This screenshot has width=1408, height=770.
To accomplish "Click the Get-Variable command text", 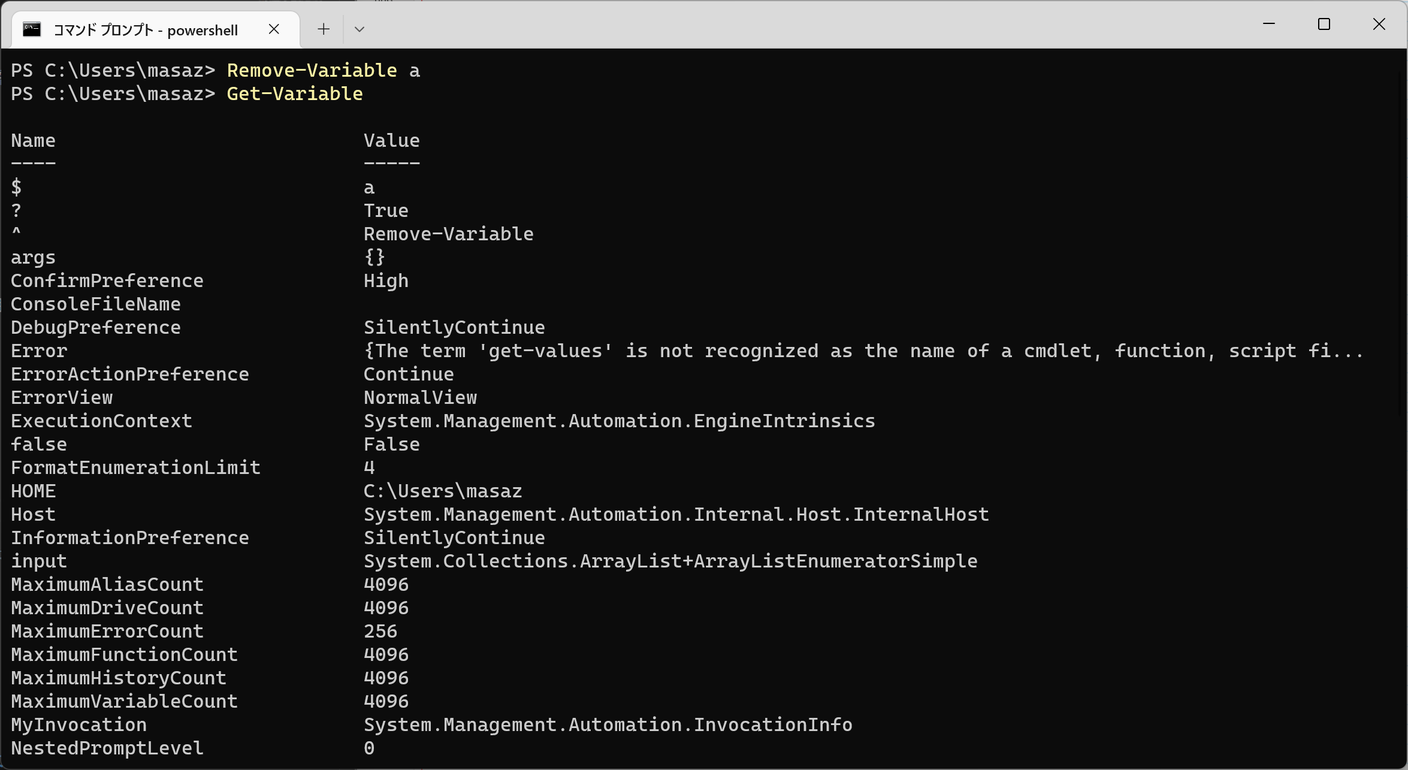I will click(294, 94).
